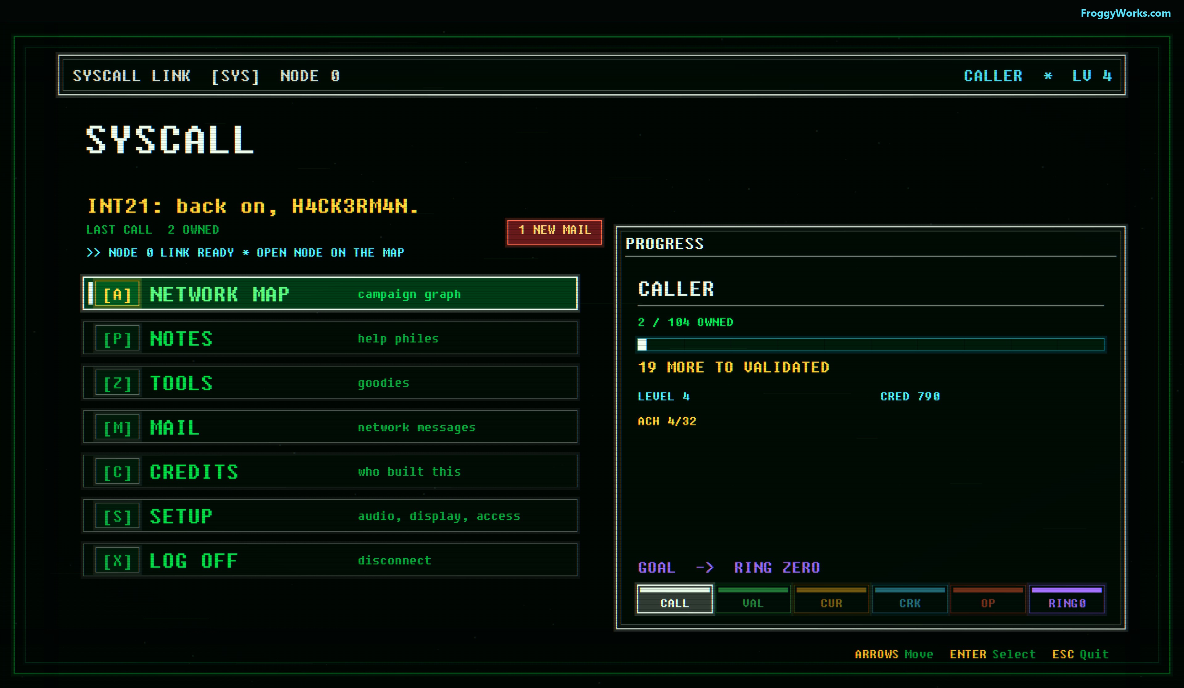Select the CREDITS menu entry
The image size is (1184, 688).
point(330,472)
